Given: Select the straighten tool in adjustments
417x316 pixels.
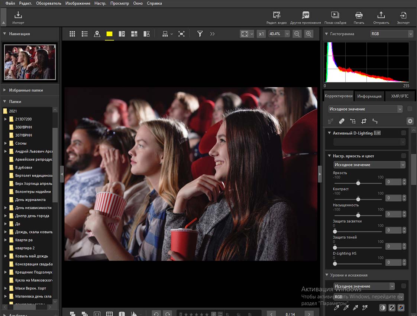Looking at the screenshot, I should pyautogui.click(x=375, y=121).
